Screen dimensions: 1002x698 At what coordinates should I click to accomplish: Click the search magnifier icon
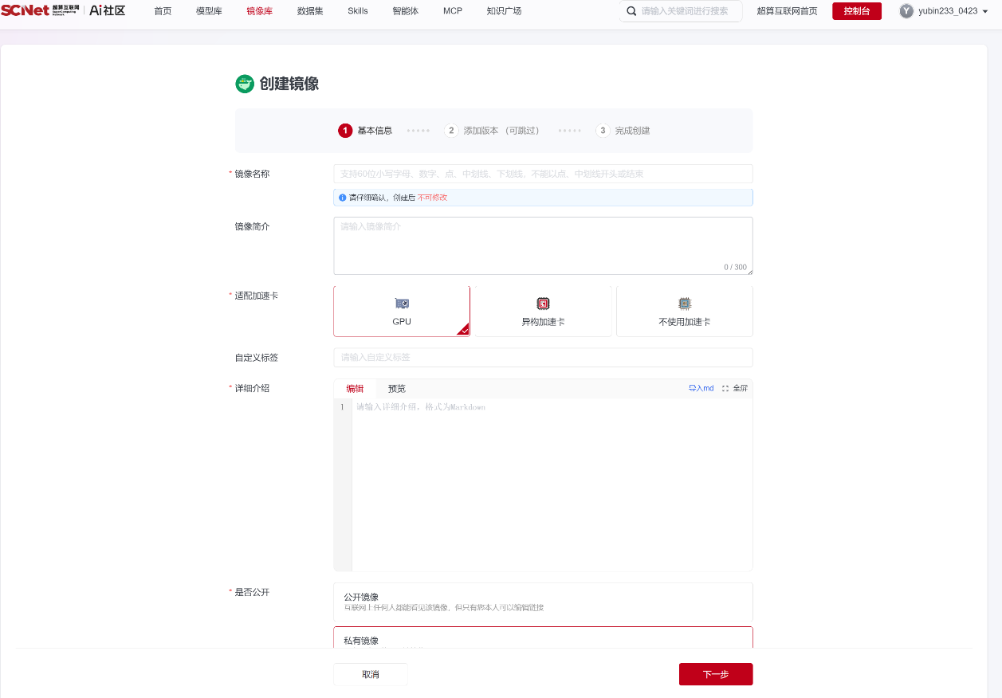point(632,11)
